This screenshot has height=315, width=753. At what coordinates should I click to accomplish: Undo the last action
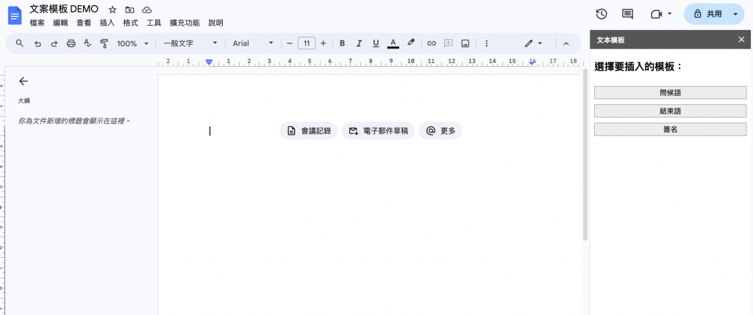[x=38, y=43]
